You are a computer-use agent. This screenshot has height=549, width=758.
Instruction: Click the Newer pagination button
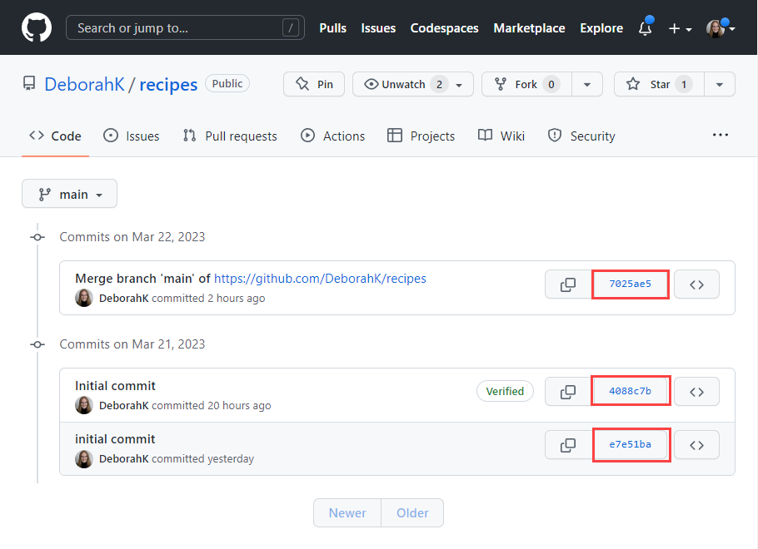(347, 512)
